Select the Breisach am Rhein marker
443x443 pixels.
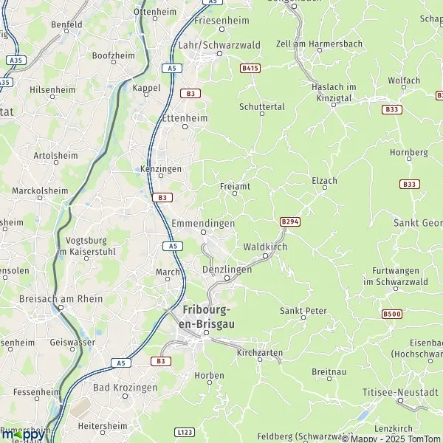tap(61, 308)
